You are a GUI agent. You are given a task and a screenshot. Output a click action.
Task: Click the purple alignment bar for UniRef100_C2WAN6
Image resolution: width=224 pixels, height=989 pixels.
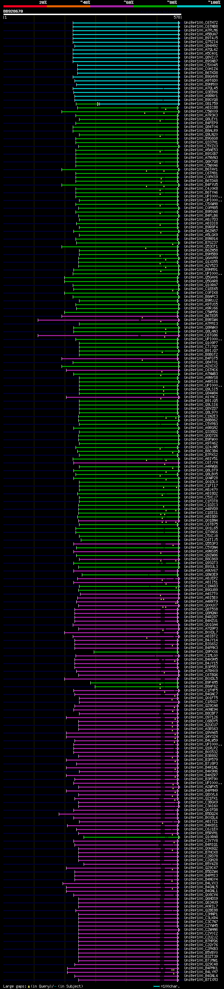point(129,929)
